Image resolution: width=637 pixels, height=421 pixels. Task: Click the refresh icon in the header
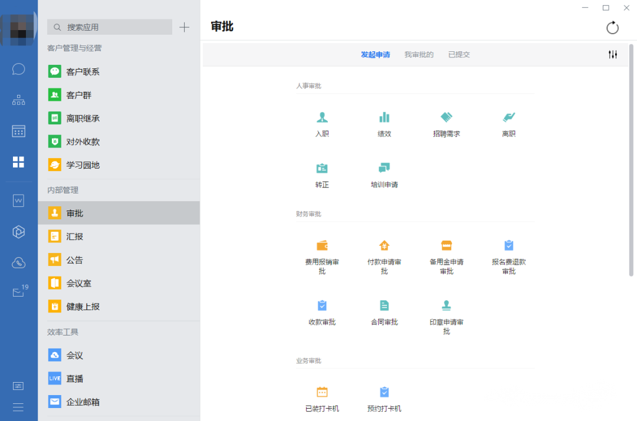click(x=613, y=28)
